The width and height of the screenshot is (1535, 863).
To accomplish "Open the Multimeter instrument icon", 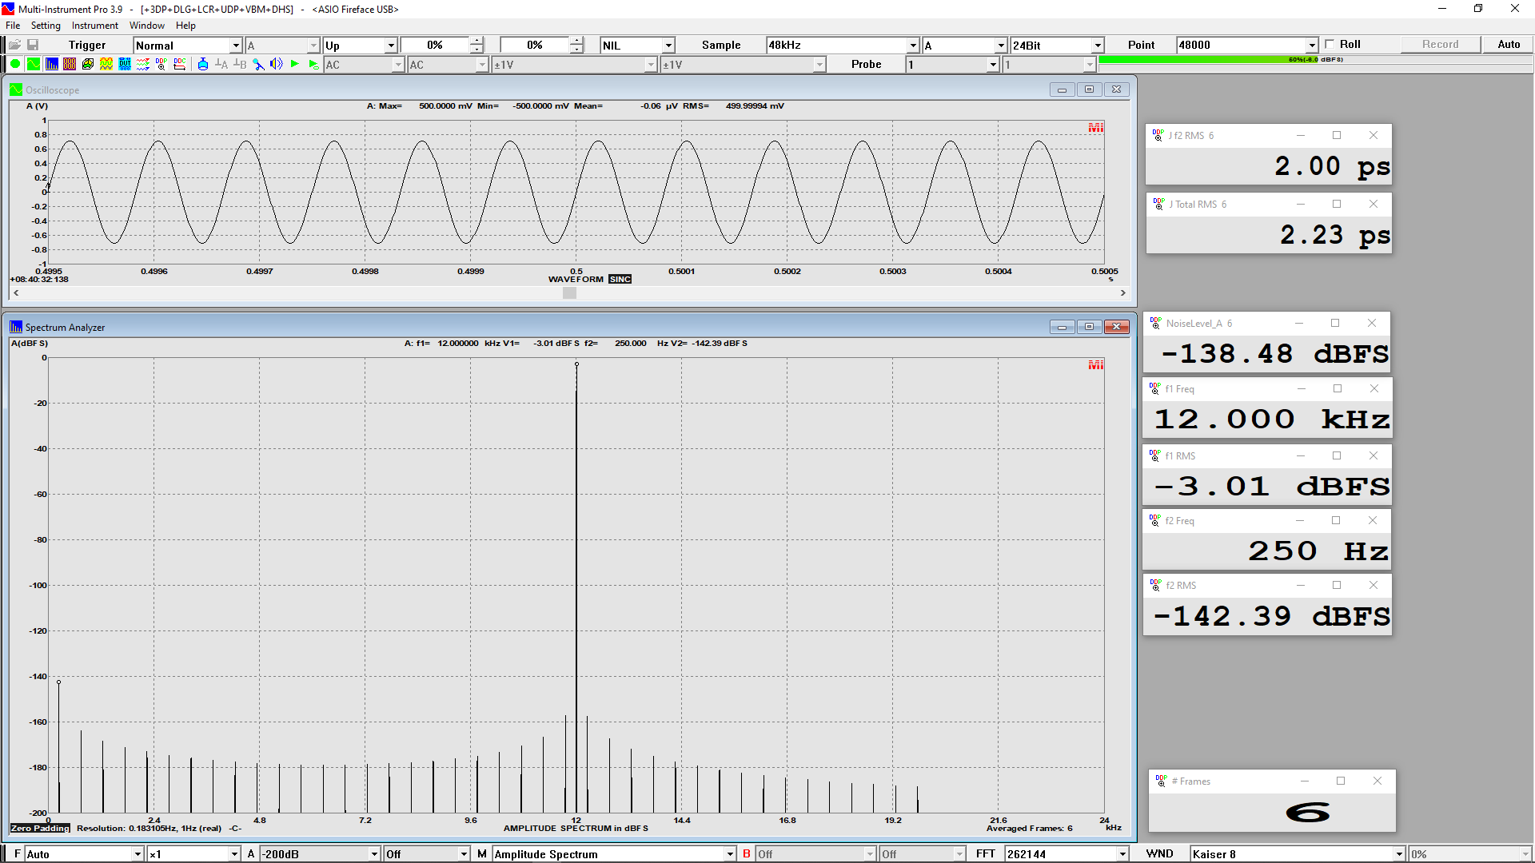I will pos(70,64).
